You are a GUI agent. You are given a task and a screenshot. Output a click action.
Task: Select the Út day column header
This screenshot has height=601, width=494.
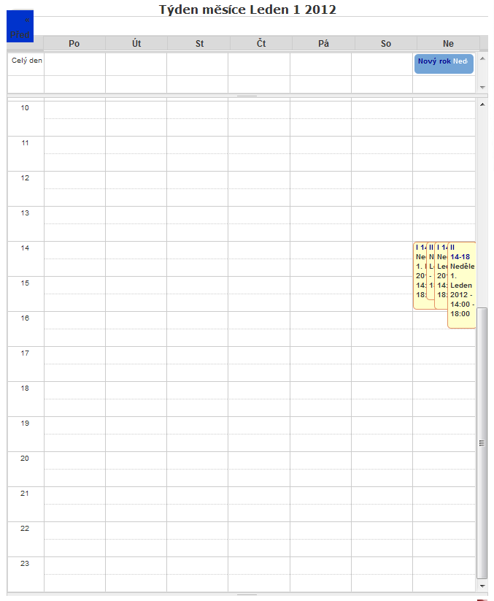pyautogui.click(x=136, y=44)
